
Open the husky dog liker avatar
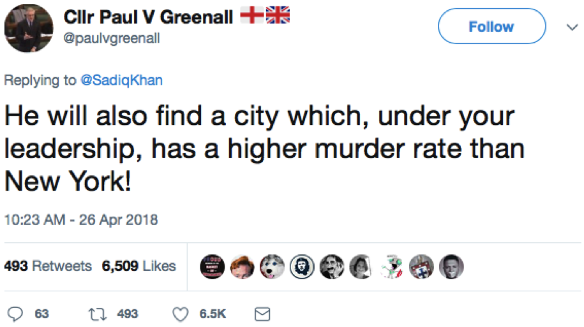(x=273, y=267)
